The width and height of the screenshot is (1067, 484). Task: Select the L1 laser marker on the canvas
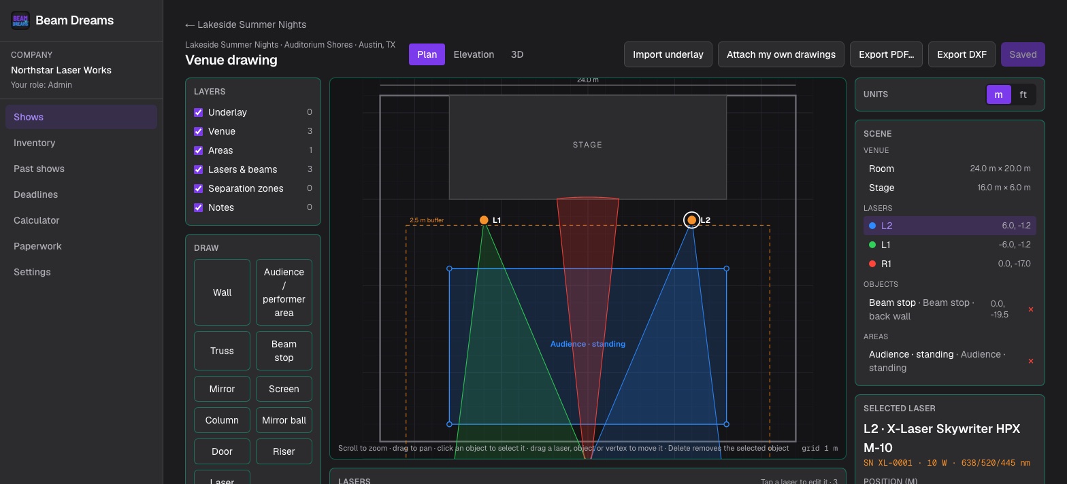484,220
